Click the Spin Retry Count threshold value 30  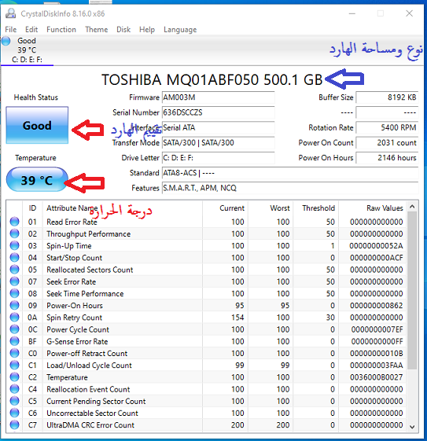point(330,318)
